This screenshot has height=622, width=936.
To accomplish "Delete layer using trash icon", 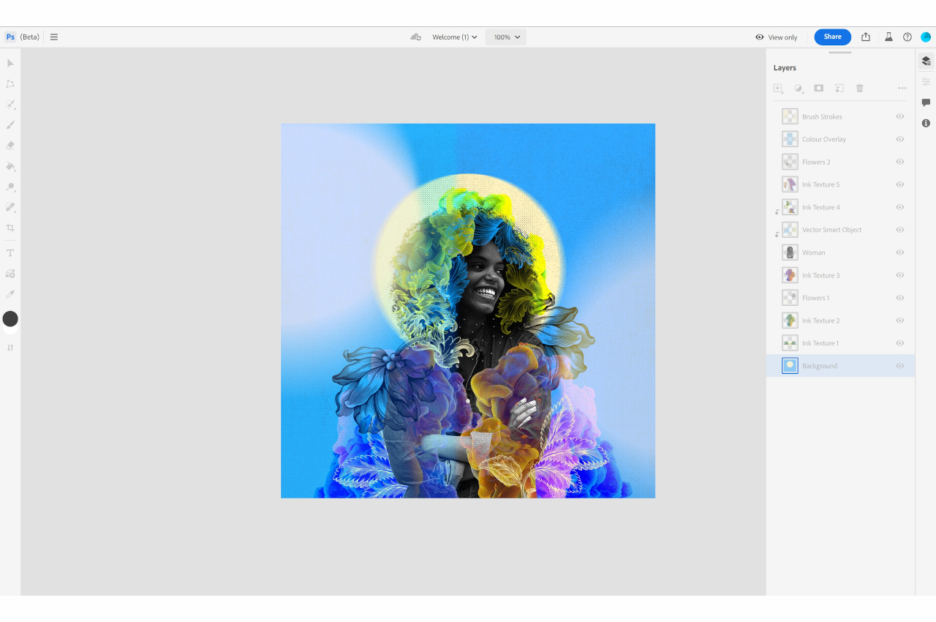I will [860, 88].
